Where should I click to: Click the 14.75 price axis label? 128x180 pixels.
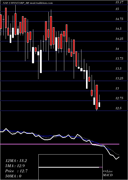click(119, 19)
